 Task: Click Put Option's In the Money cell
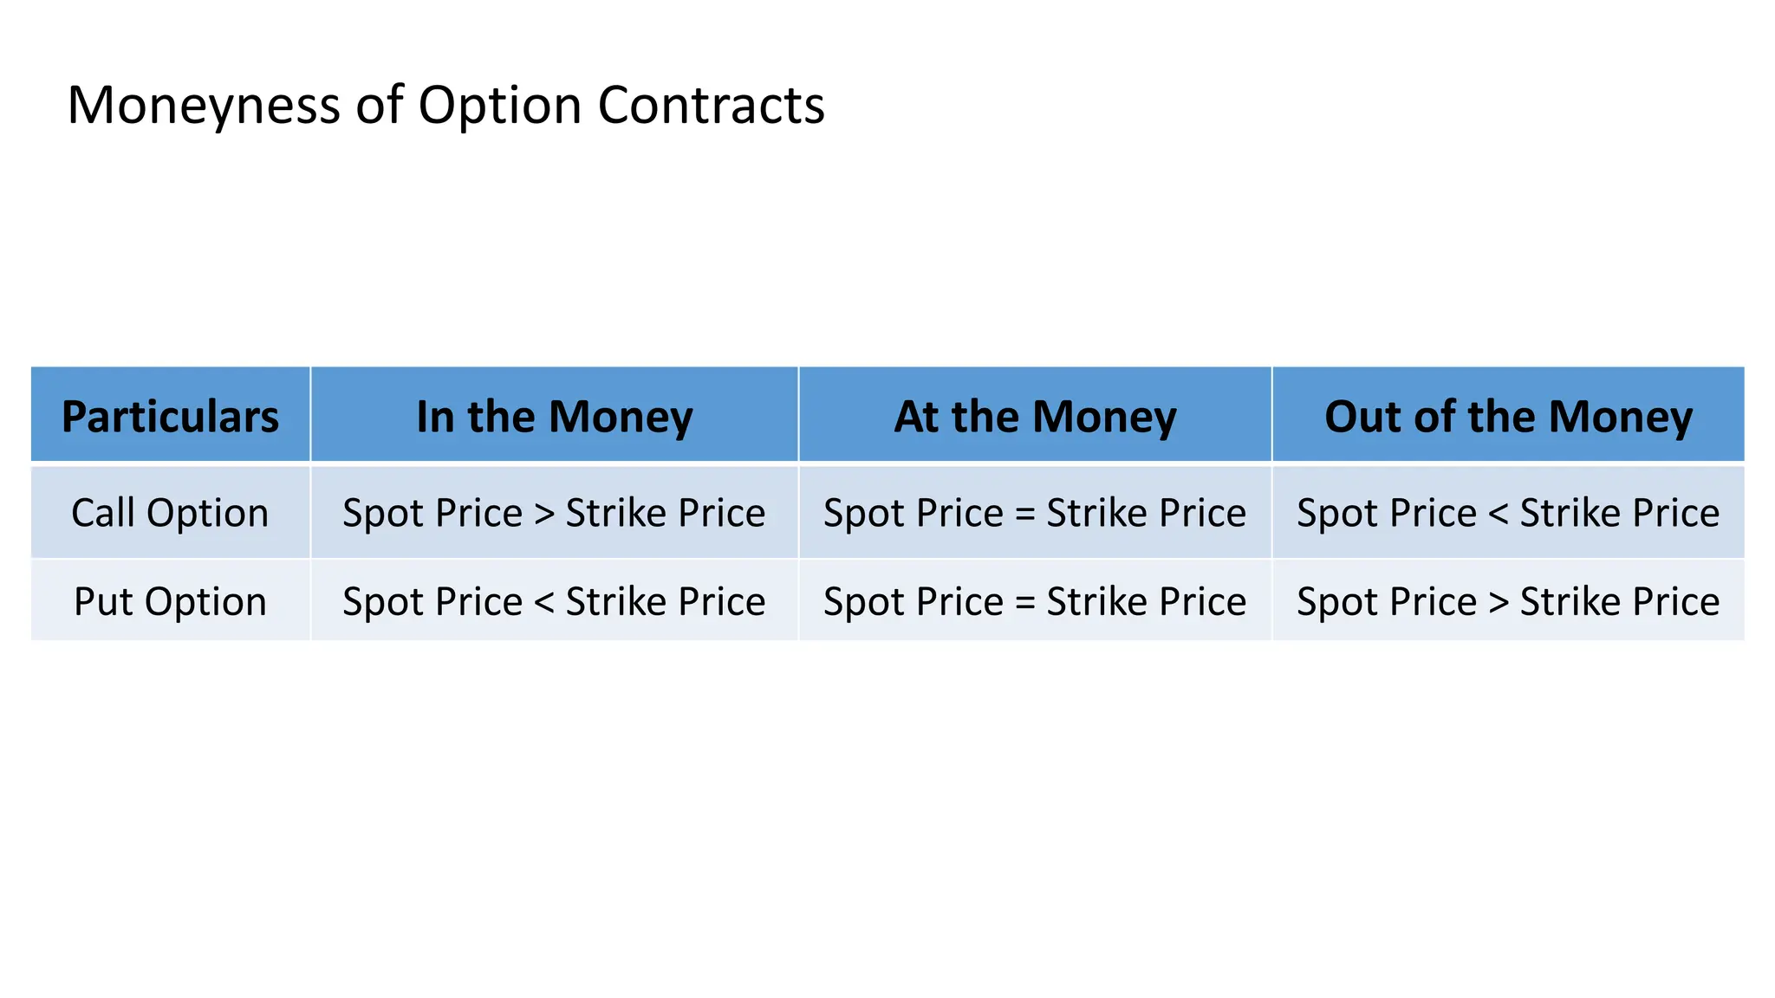click(554, 601)
